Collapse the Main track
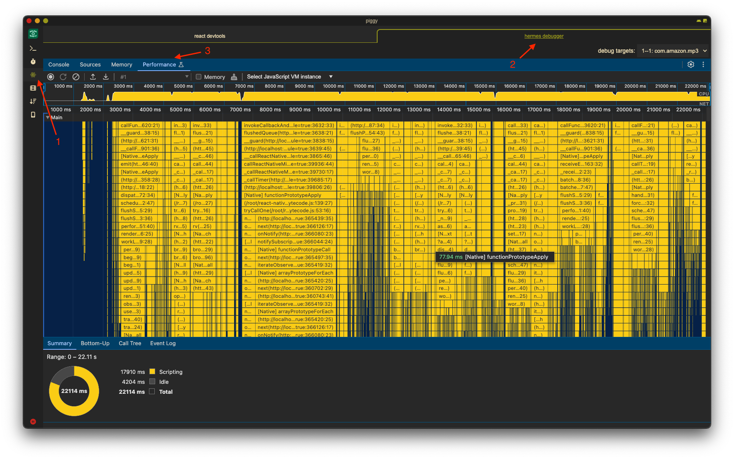The image size is (734, 459). tap(48, 118)
